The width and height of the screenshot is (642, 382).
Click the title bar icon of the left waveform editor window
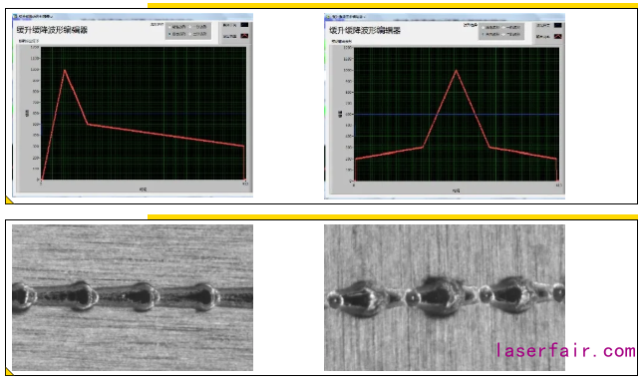click(x=16, y=16)
